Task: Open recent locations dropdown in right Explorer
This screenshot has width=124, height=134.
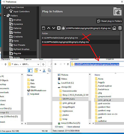Action: [65, 64]
